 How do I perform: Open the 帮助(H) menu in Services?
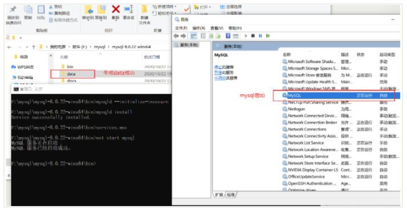click(235, 28)
